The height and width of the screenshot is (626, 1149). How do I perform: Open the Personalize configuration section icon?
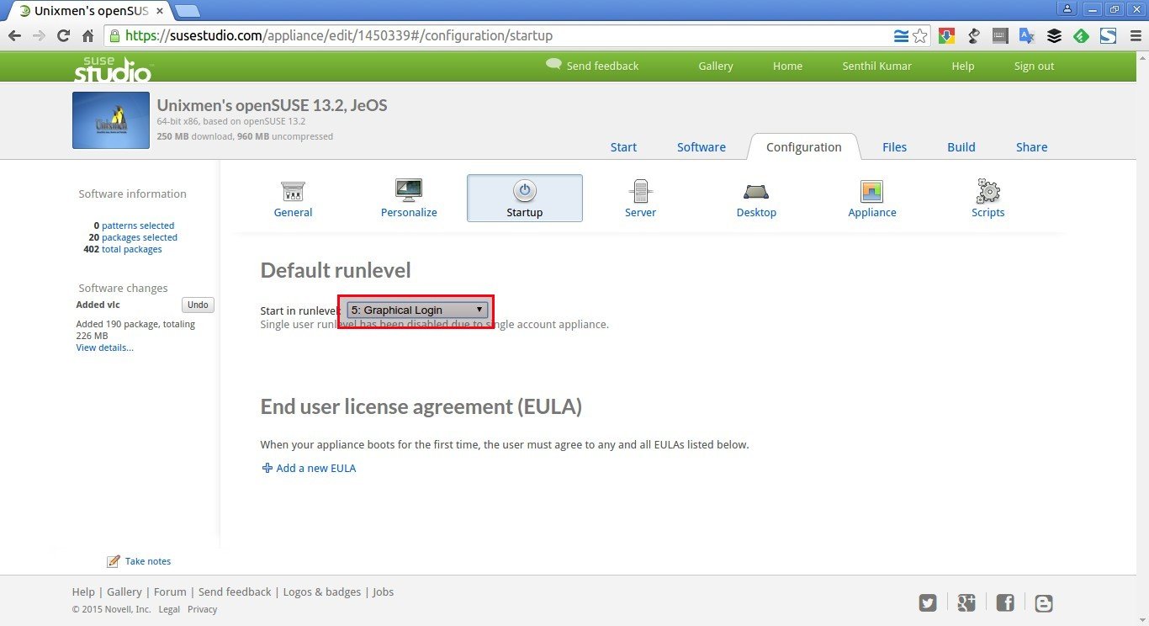click(x=409, y=191)
